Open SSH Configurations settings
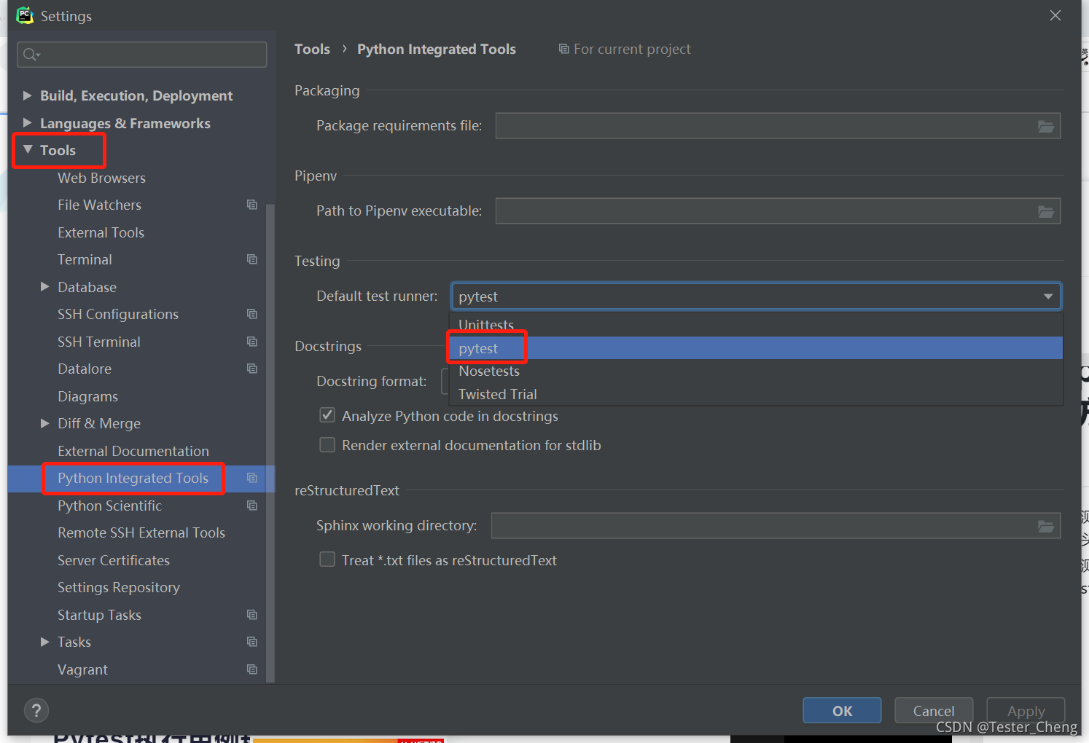 point(118,314)
